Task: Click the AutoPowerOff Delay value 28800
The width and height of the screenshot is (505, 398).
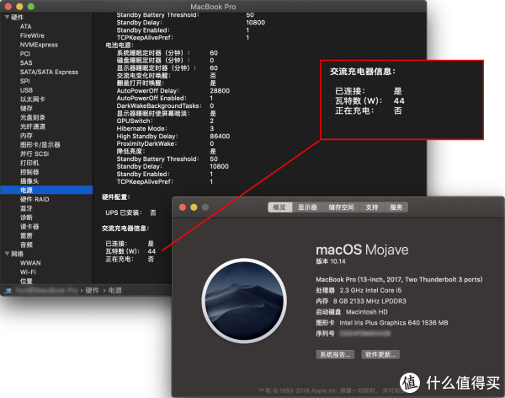Action: (x=220, y=91)
